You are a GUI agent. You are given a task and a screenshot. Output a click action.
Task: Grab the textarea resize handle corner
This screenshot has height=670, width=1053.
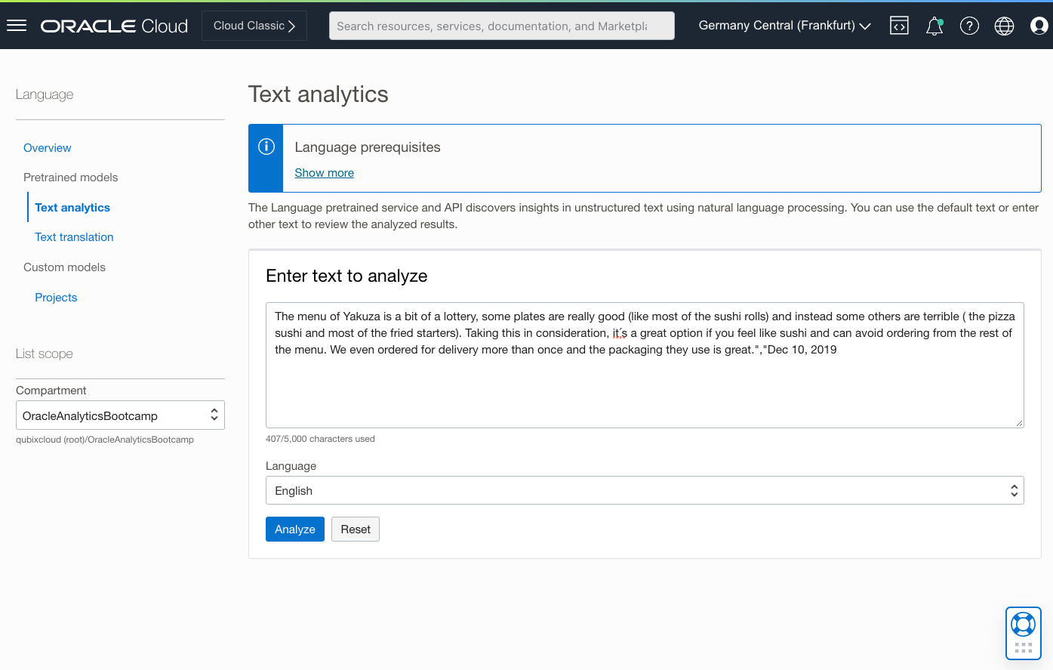pyautogui.click(x=1019, y=423)
